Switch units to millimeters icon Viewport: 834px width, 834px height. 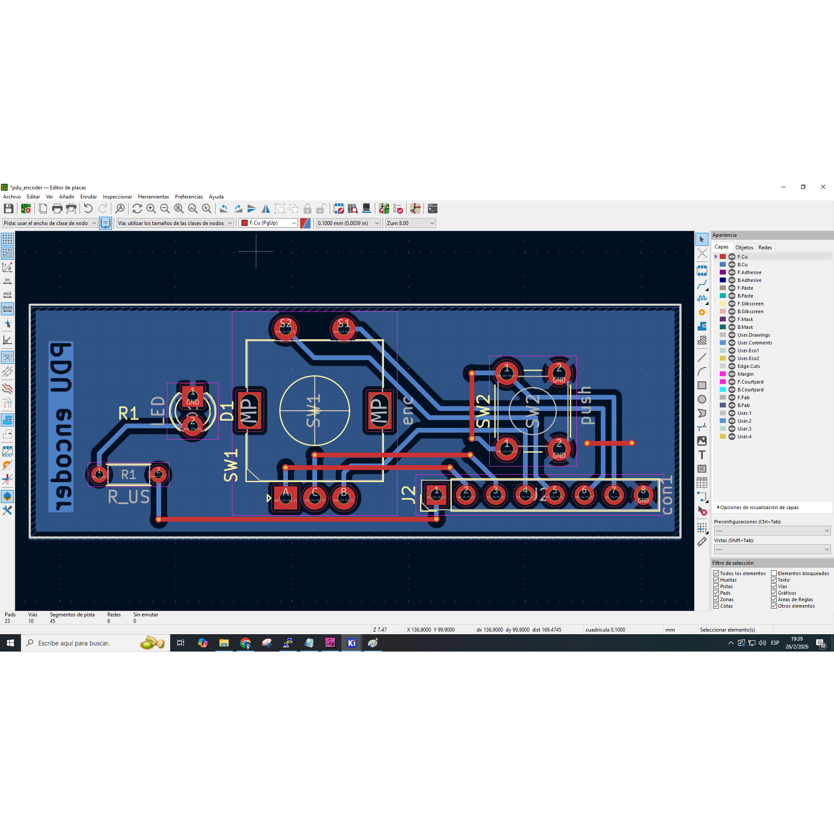[7, 309]
